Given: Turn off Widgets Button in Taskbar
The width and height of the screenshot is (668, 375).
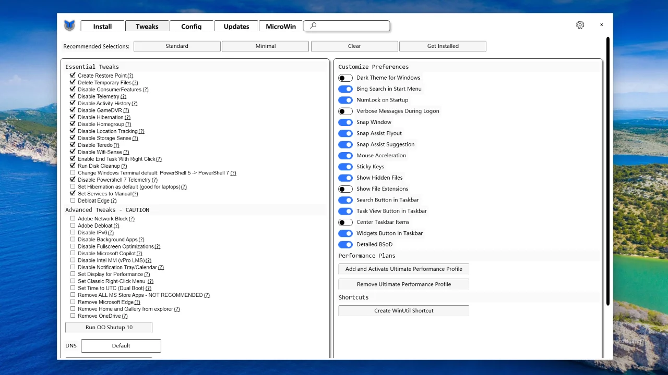Looking at the screenshot, I should tap(345, 233).
